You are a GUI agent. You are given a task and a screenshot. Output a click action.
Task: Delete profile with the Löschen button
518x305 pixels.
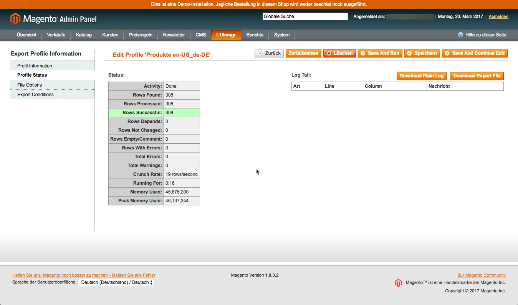[339, 53]
